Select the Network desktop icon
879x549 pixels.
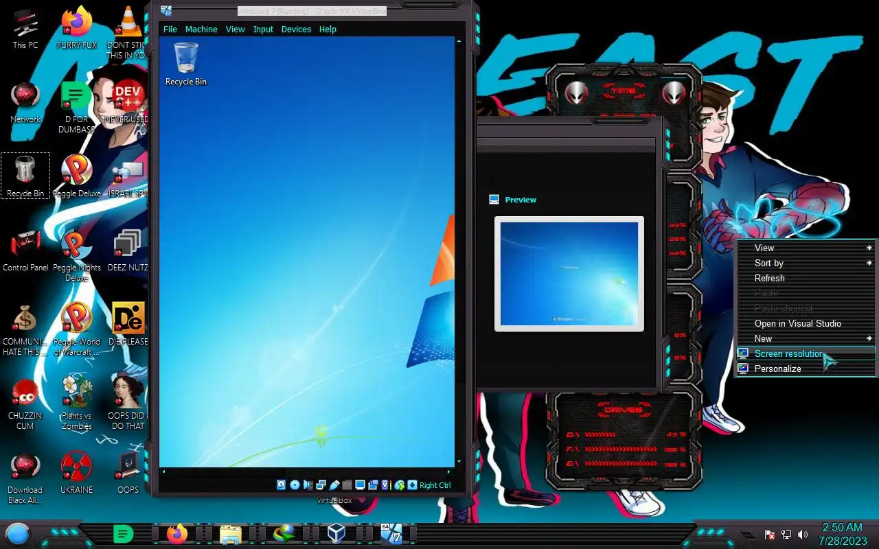tap(25, 103)
